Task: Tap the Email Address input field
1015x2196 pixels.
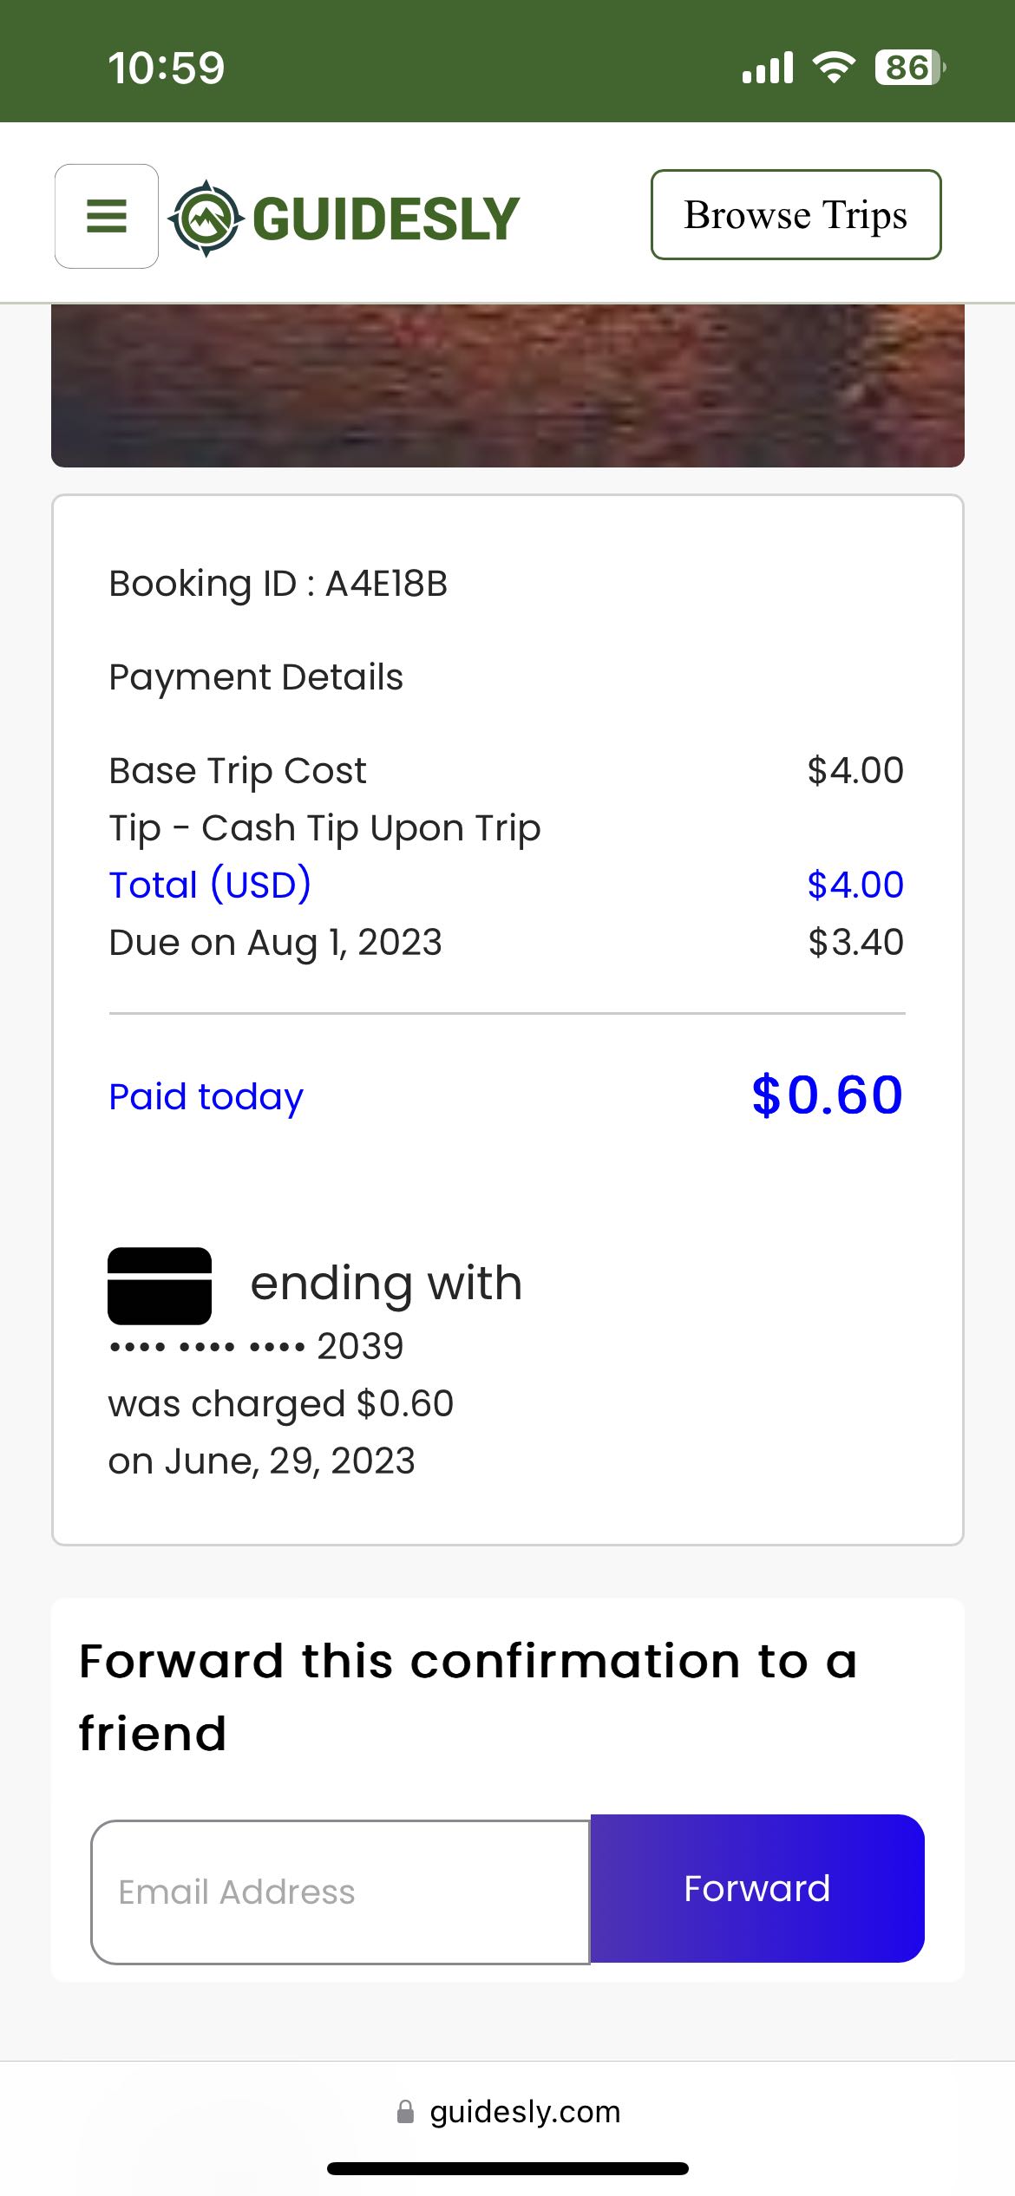Action: click(x=340, y=1892)
